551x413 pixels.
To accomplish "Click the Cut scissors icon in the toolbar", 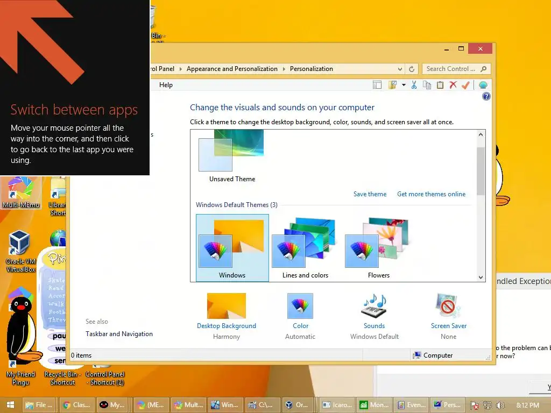I will click(414, 85).
